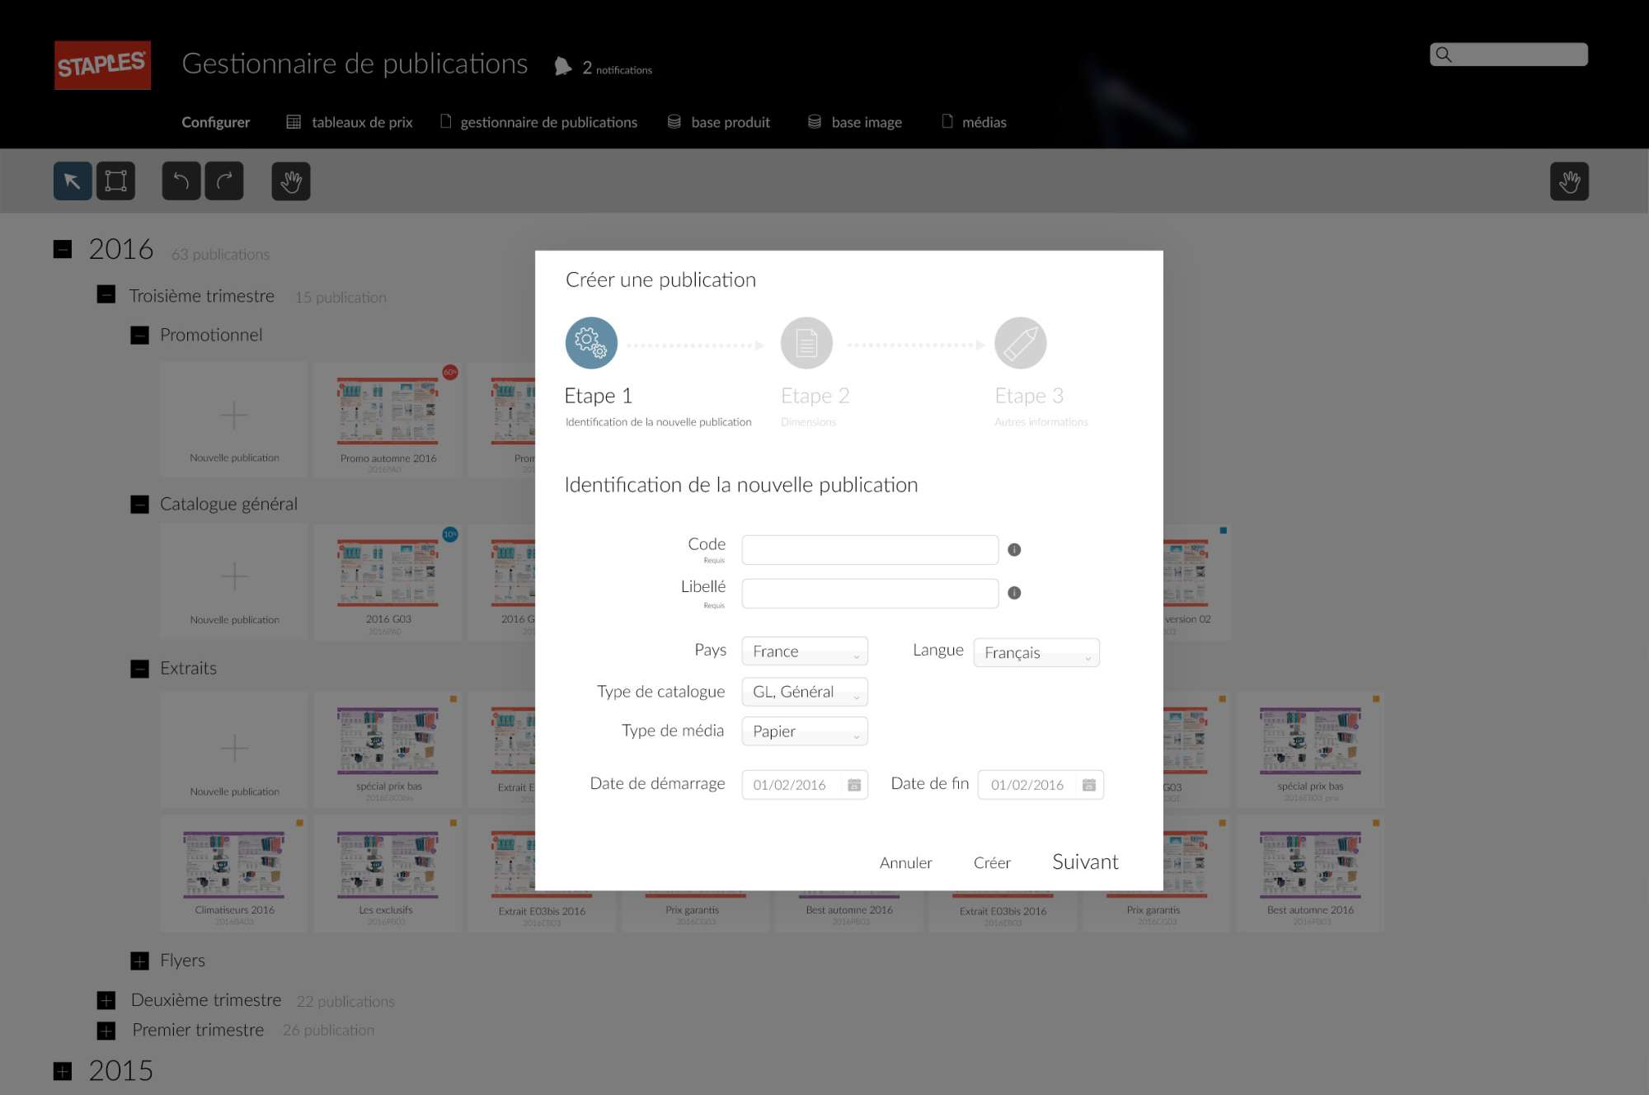Open calendar picker for Date de fin
1649x1095 pixels.
coord(1089,785)
